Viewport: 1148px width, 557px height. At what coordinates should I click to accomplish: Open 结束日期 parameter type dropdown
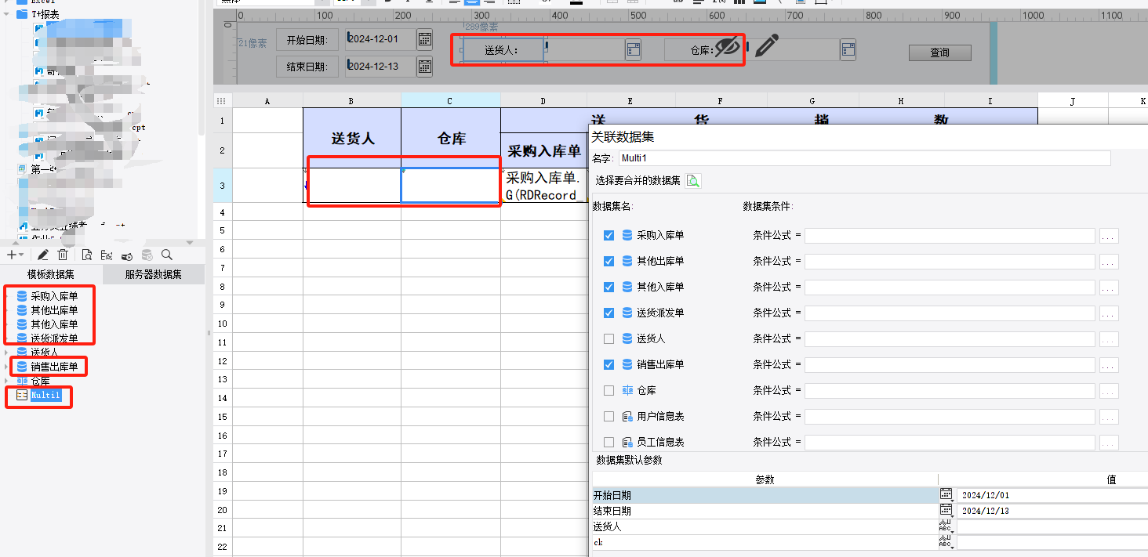click(x=946, y=511)
